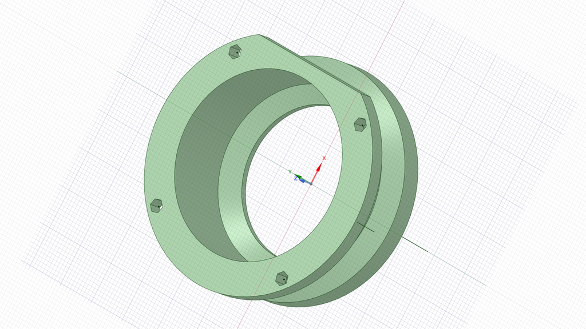Select the bottom hexagonal hole on flange
586x329 pixels.
click(282, 279)
